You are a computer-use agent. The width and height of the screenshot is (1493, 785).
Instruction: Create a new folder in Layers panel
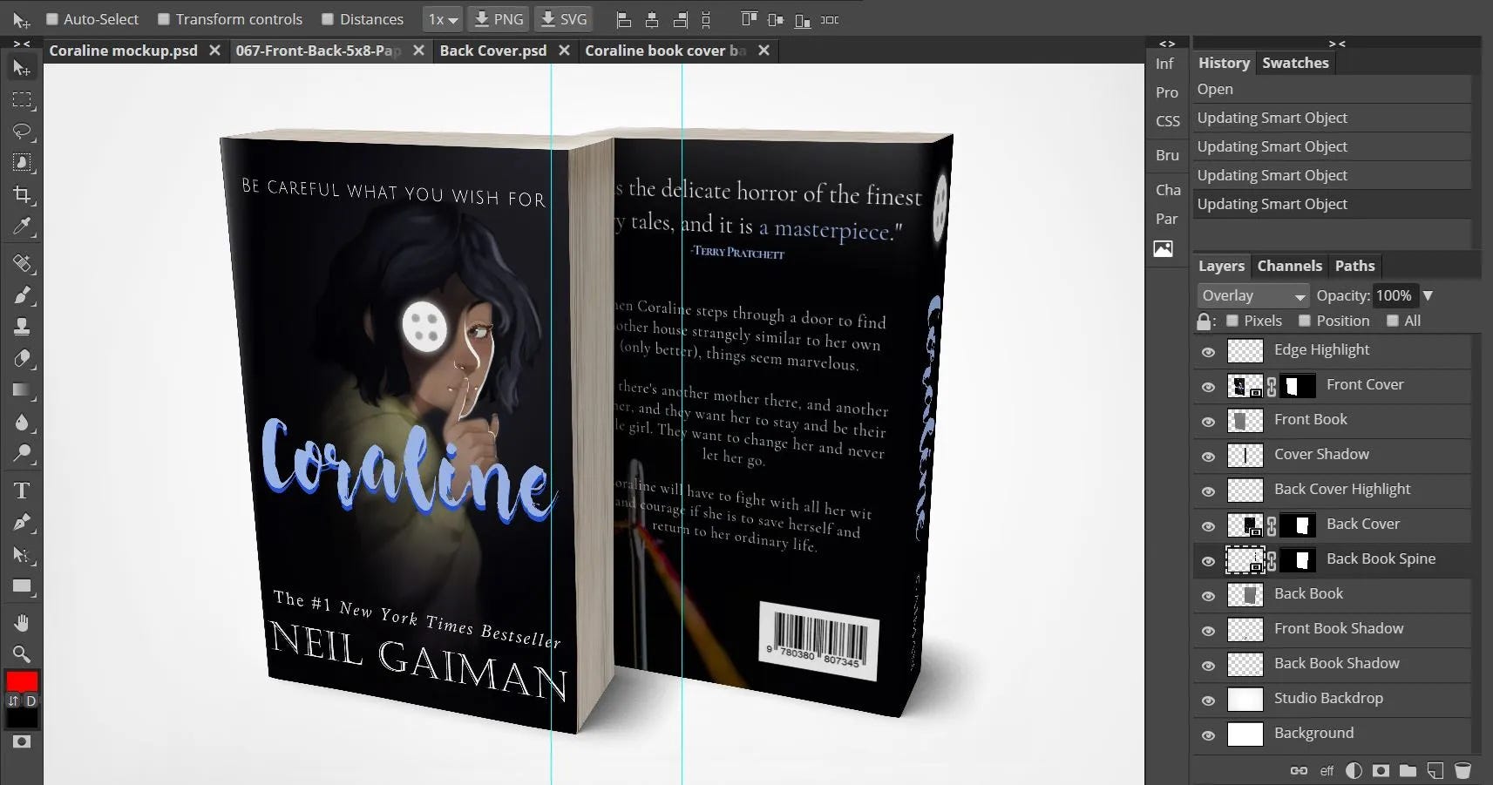click(1408, 770)
